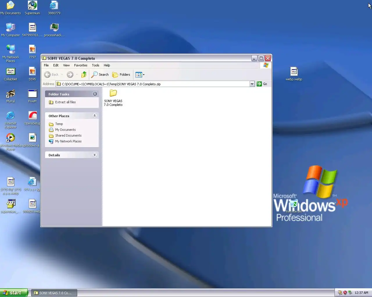Select My Network Places desktop icon

point(10,53)
